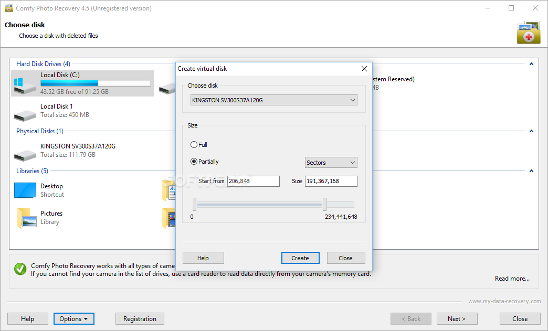Select the Partially size radio button
Viewport: 548px width, 331px height.
[x=194, y=162]
